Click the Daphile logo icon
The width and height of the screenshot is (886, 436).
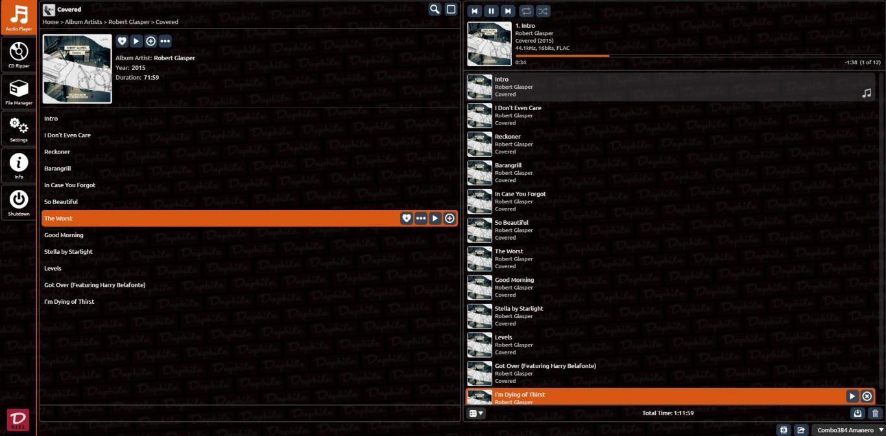click(x=18, y=420)
